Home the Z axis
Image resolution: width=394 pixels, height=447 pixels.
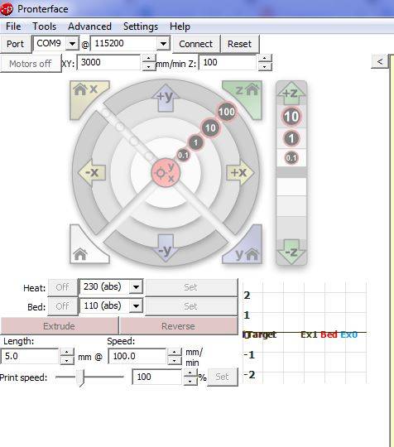click(x=246, y=95)
